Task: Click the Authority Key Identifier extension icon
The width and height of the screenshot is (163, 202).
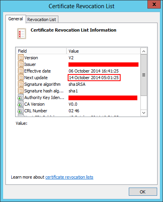Action: coord(21,97)
